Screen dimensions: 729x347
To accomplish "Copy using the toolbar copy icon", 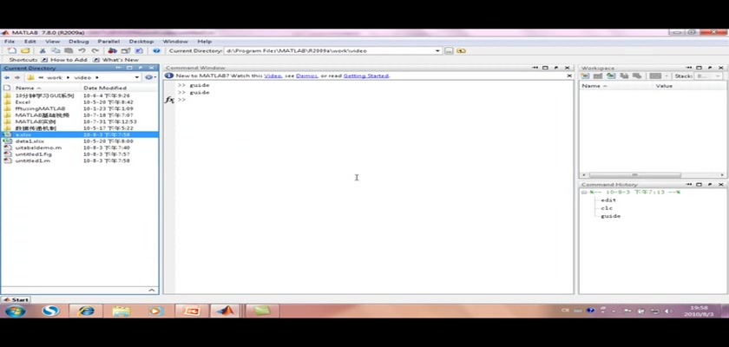I will pyautogui.click(x=56, y=50).
